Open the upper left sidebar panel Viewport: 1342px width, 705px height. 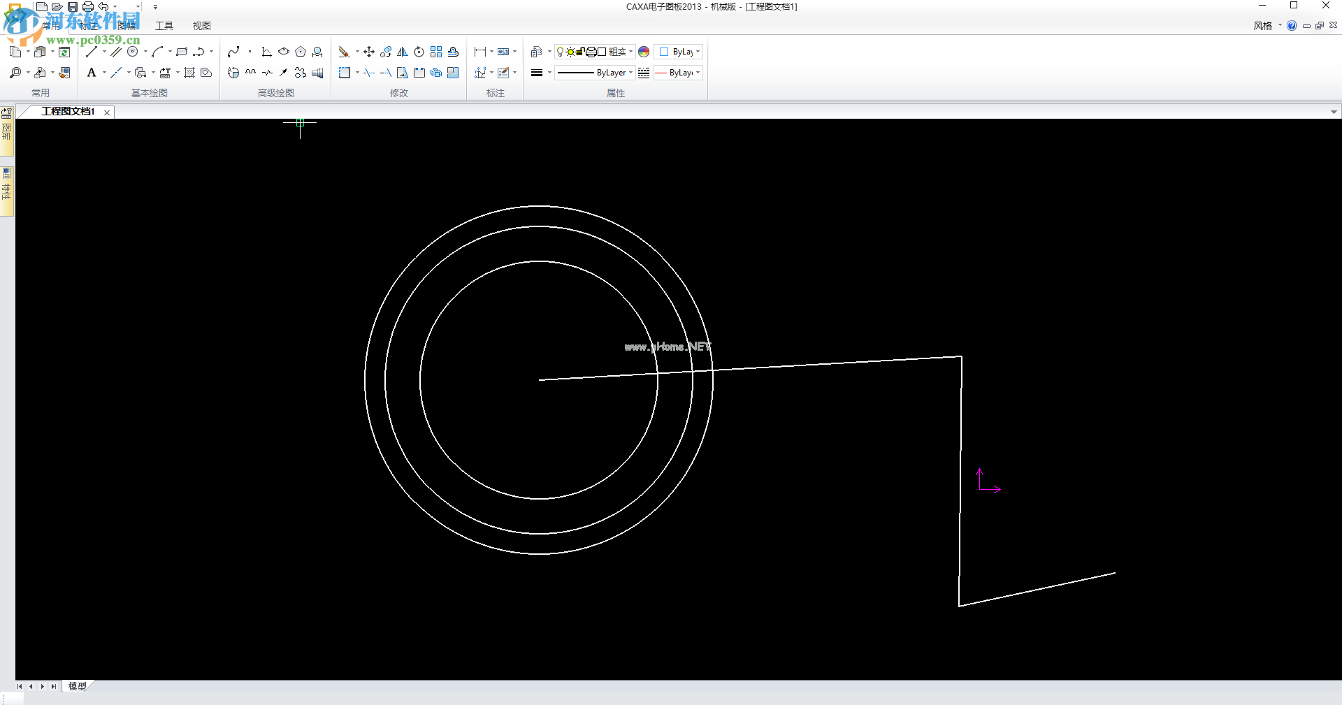click(7, 131)
